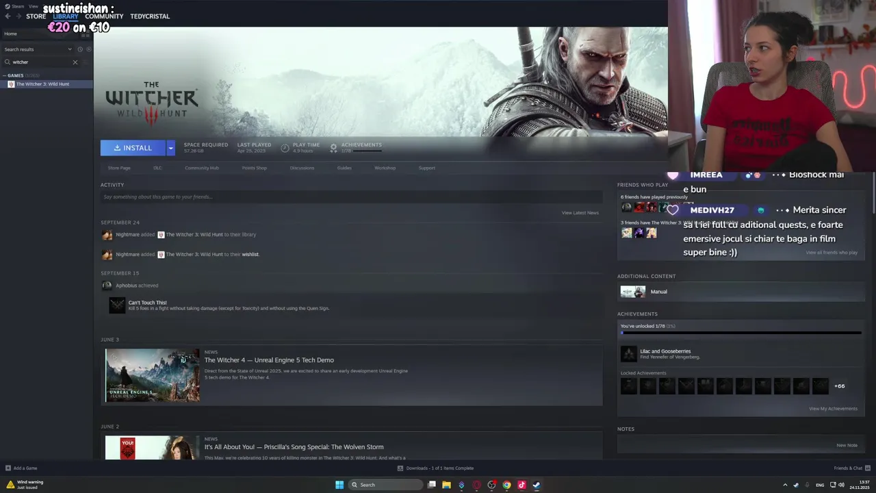Switch to the COMMUNITY tab
876x493 pixels.
[x=104, y=16]
